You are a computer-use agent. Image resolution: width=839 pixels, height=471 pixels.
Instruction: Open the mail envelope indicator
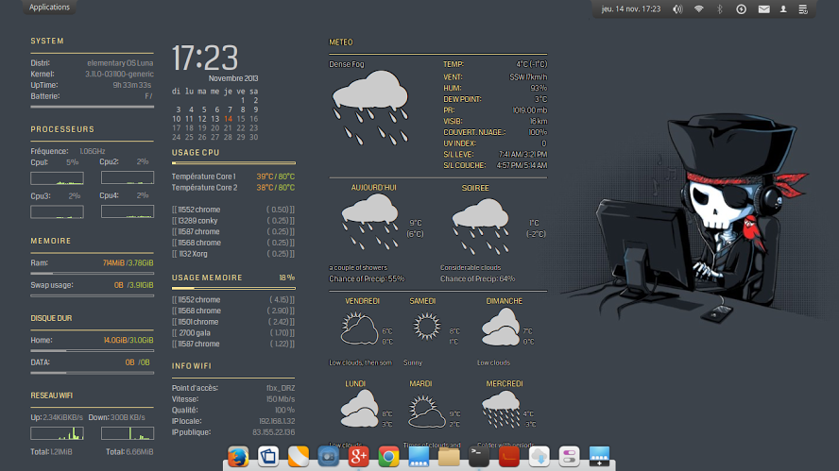point(763,9)
